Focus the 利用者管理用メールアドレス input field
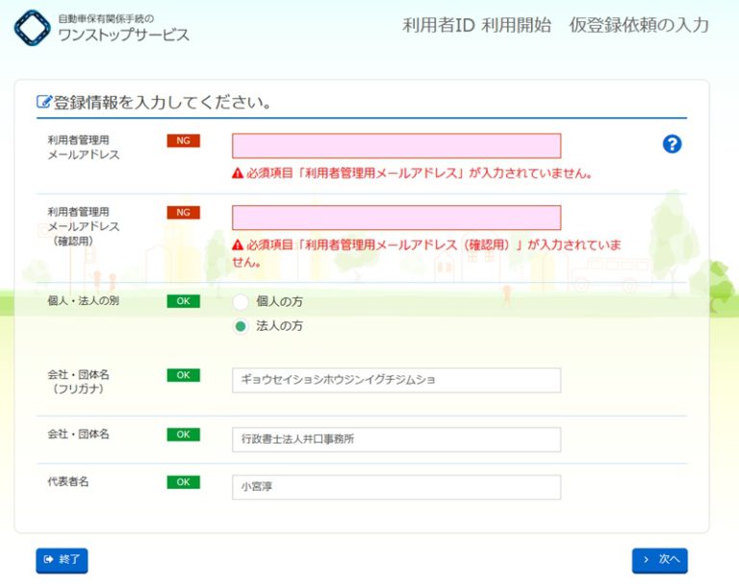Image resolution: width=739 pixels, height=584 pixels. [x=396, y=145]
